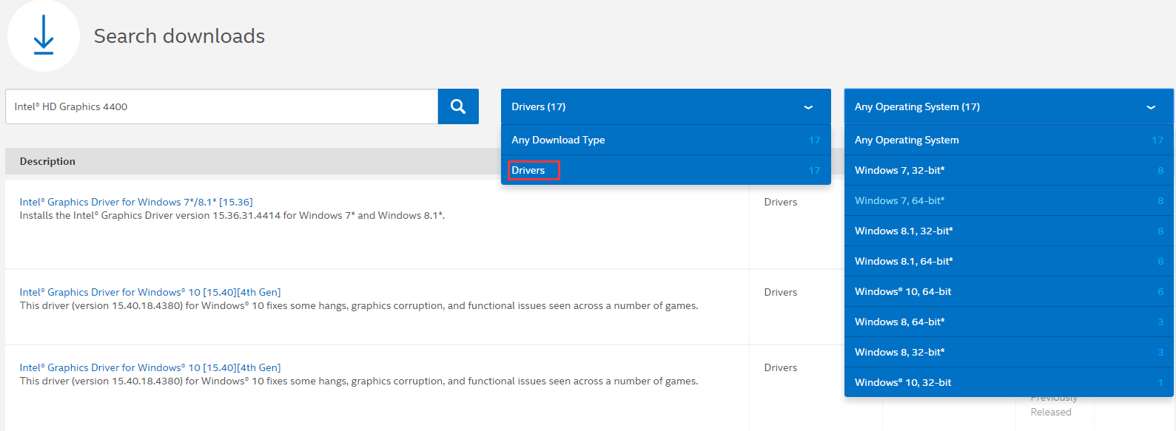Screen dimensions: 1176x431
Task: Select Any Download Type option
Action: click(x=558, y=140)
